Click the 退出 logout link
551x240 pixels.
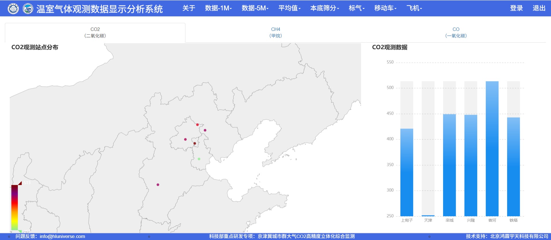click(539, 8)
